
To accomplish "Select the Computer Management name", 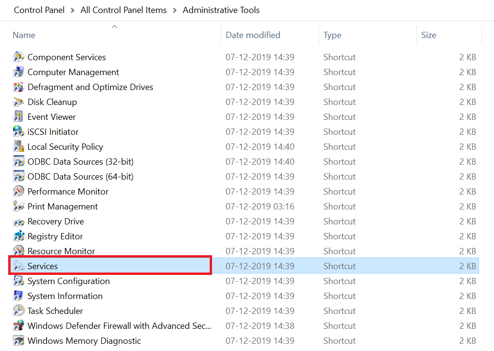I will tap(73, 72).
